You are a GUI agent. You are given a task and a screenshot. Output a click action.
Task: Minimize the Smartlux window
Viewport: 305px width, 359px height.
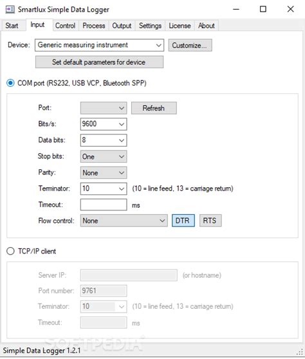(x=236, y=10)
